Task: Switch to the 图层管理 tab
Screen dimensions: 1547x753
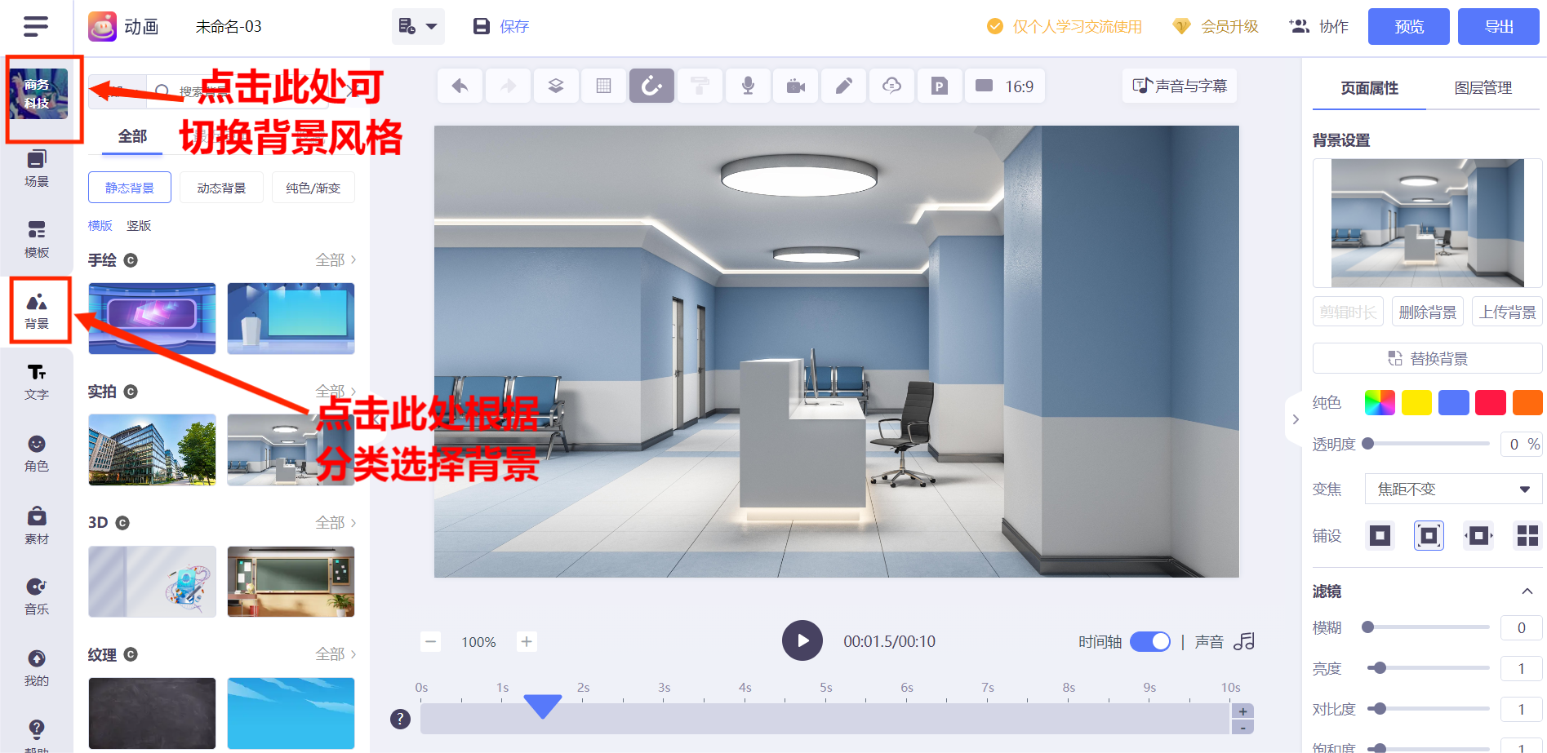Action: point(1483,87)
